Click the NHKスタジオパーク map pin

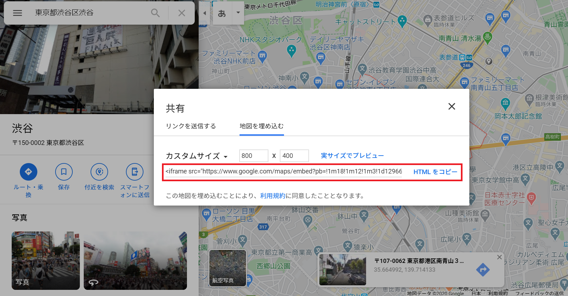(x=292, y=51)
